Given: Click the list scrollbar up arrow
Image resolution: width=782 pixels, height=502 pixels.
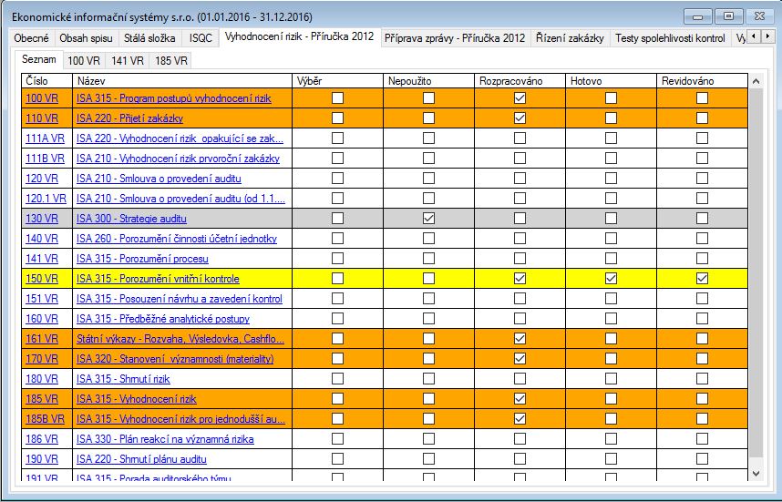Looking at the screenshot, I should (x=756, y=81).
